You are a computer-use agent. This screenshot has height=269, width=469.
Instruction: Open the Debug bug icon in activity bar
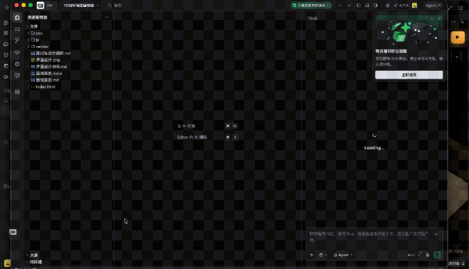(x=17, y=64)
